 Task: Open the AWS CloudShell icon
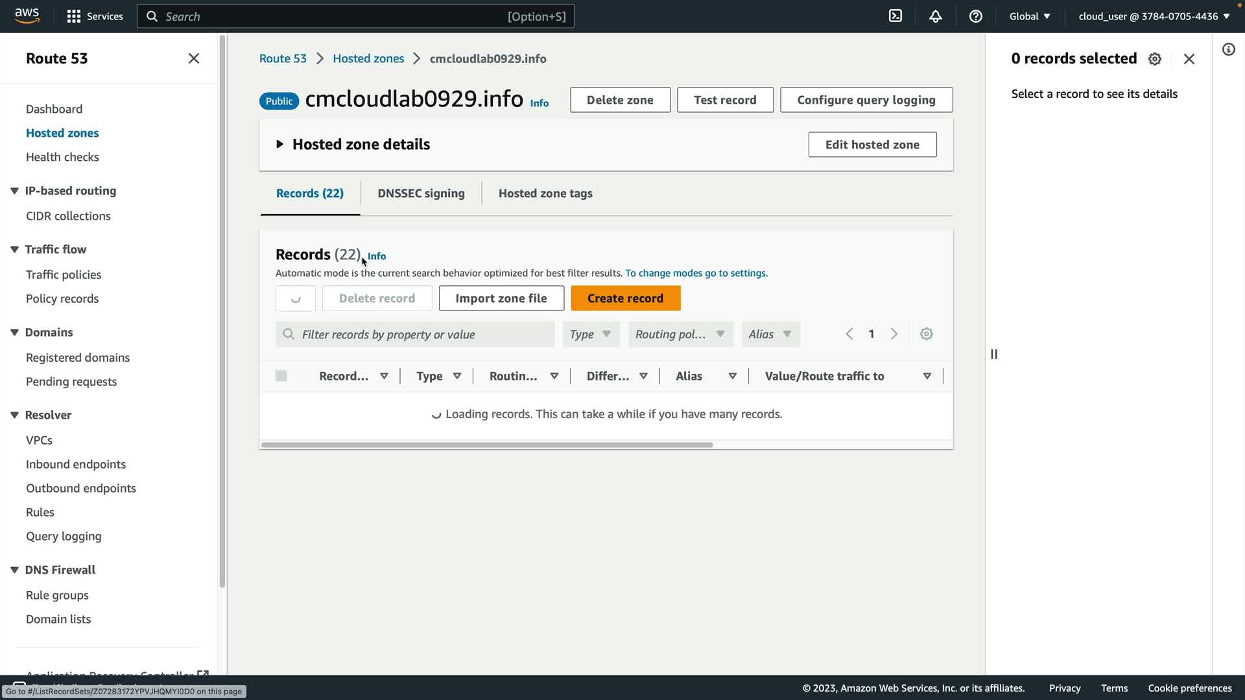click(895, 16)
